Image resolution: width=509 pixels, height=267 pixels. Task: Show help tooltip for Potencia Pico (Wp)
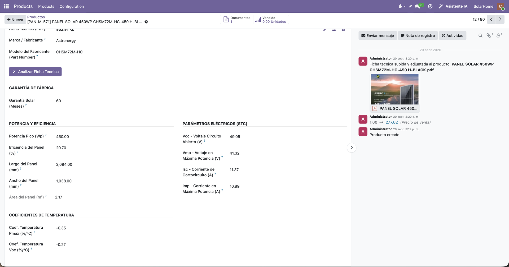pos(46,135)
